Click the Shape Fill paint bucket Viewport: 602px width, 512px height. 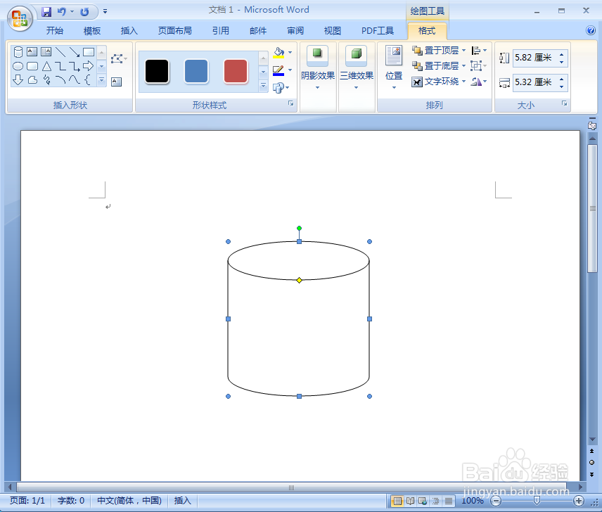pyautogui.click(x=278, y=53)
